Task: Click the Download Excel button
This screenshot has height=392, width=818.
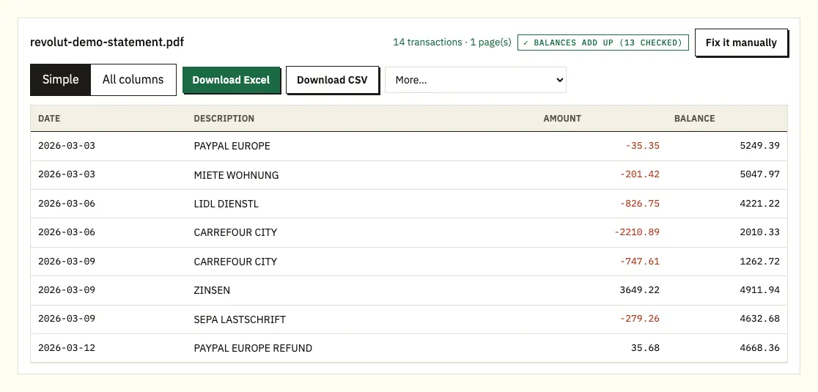Action: coord(231,81)
